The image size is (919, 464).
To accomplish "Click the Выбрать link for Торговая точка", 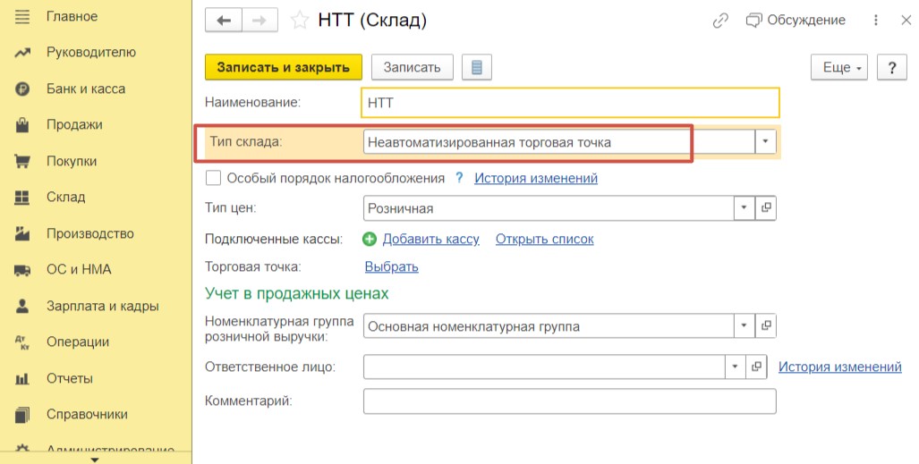I will click(x=392, y=267).
